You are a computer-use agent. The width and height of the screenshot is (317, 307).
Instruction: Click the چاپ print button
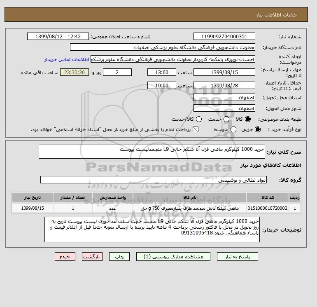[119, 257]
